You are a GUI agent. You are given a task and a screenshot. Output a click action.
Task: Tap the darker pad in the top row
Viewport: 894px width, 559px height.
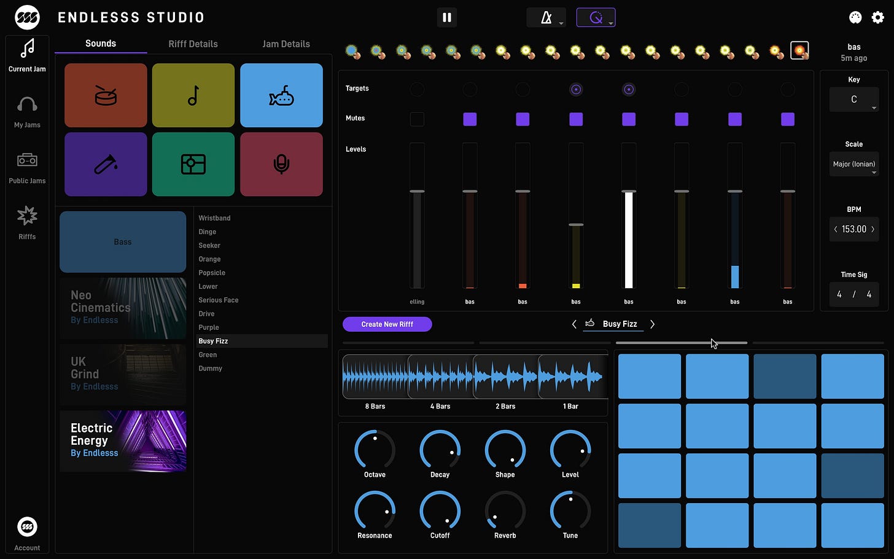tap(785, 377)
